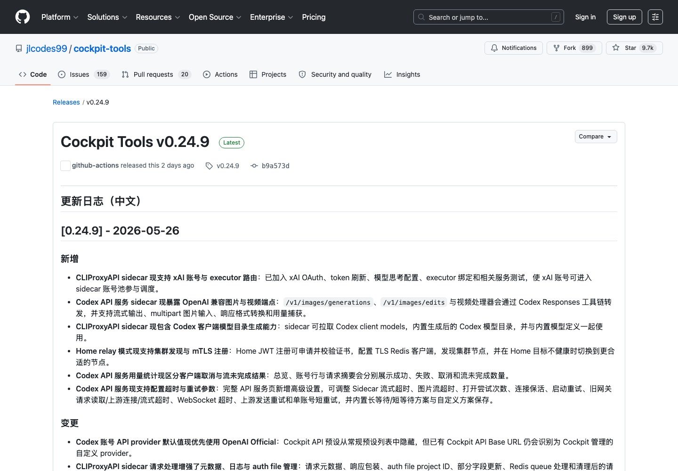Click github-actions avatar thumbnail
The image size is (678, 471).
[65, 166]
